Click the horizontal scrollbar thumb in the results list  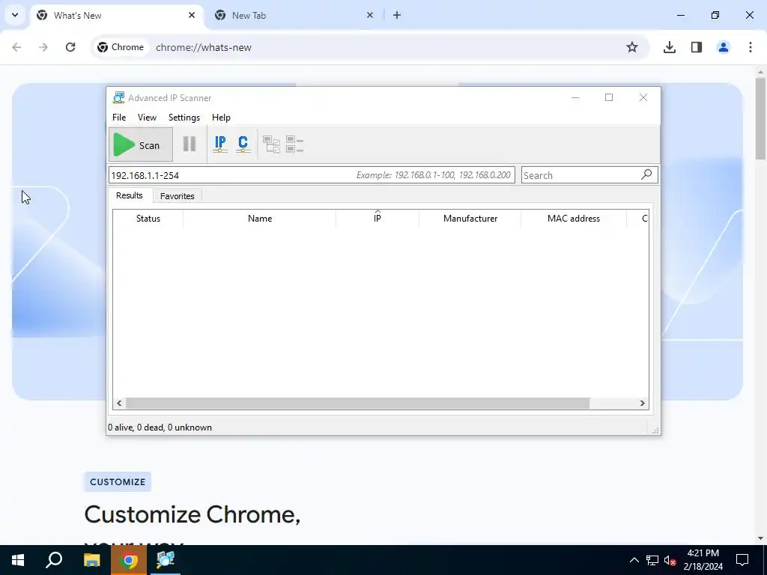point(357,404)
